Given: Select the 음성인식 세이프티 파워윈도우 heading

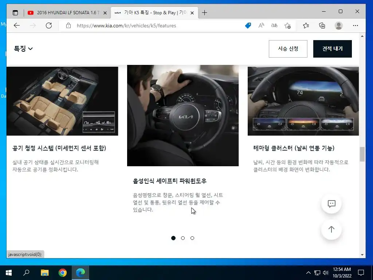Looking at the screenshot, I should click(x=170, y=181).
